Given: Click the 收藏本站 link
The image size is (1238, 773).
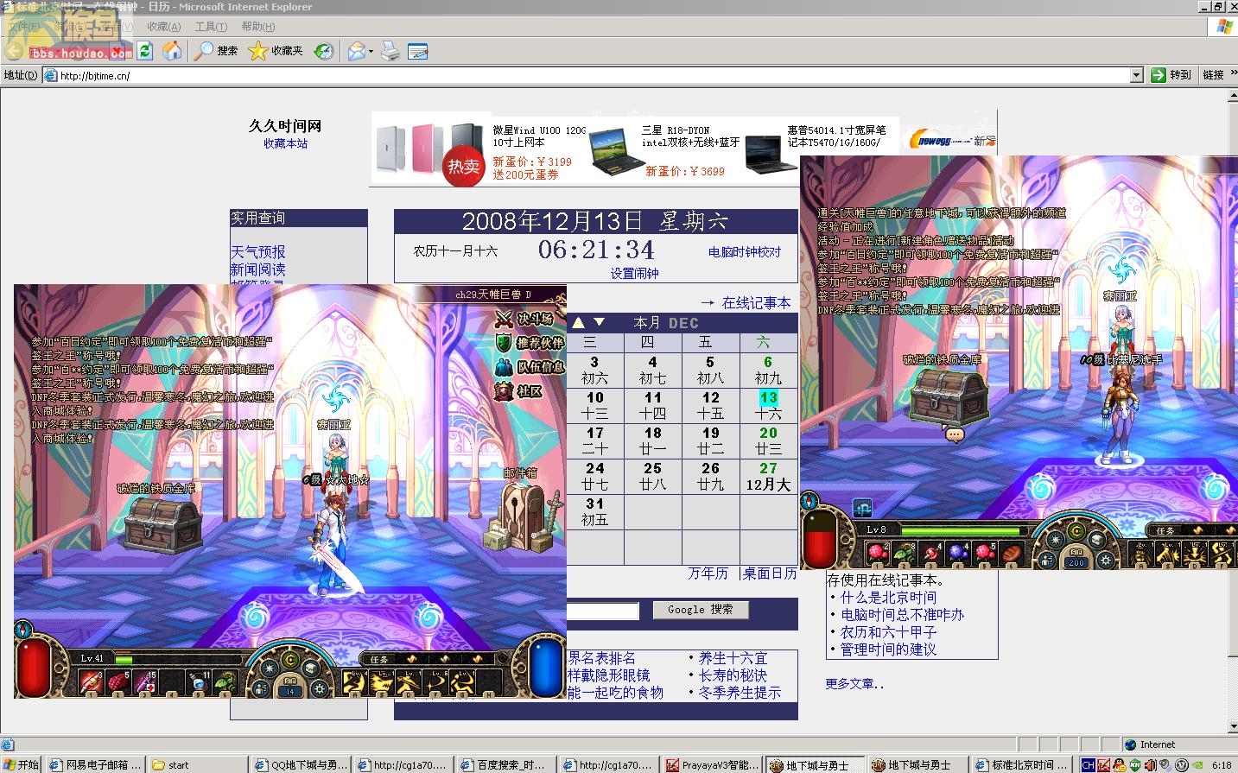Looking at the screenshot, I should [285, 143].
